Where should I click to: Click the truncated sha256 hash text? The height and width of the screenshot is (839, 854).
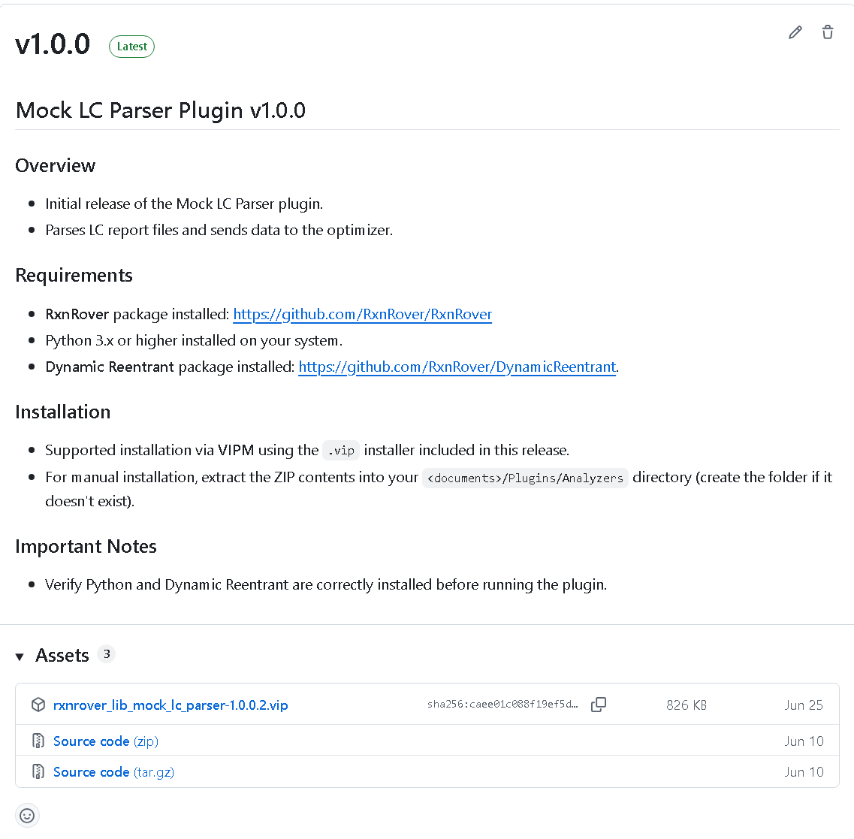click(x=502, y=705)
